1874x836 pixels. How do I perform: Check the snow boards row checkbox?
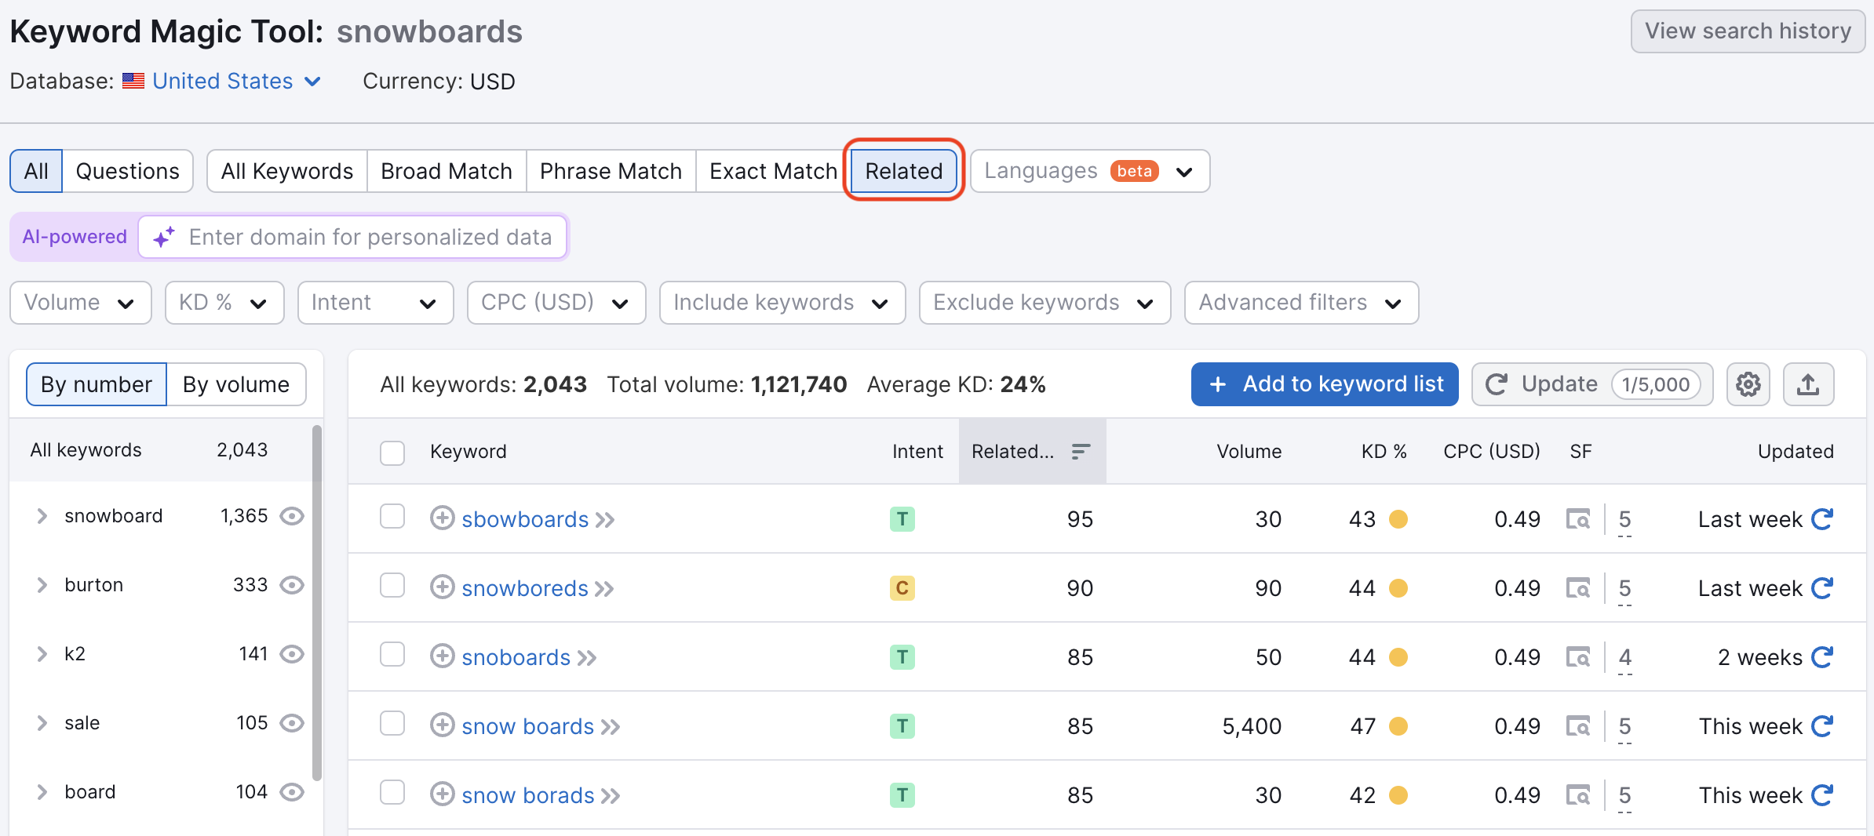[x=392, y=725]
